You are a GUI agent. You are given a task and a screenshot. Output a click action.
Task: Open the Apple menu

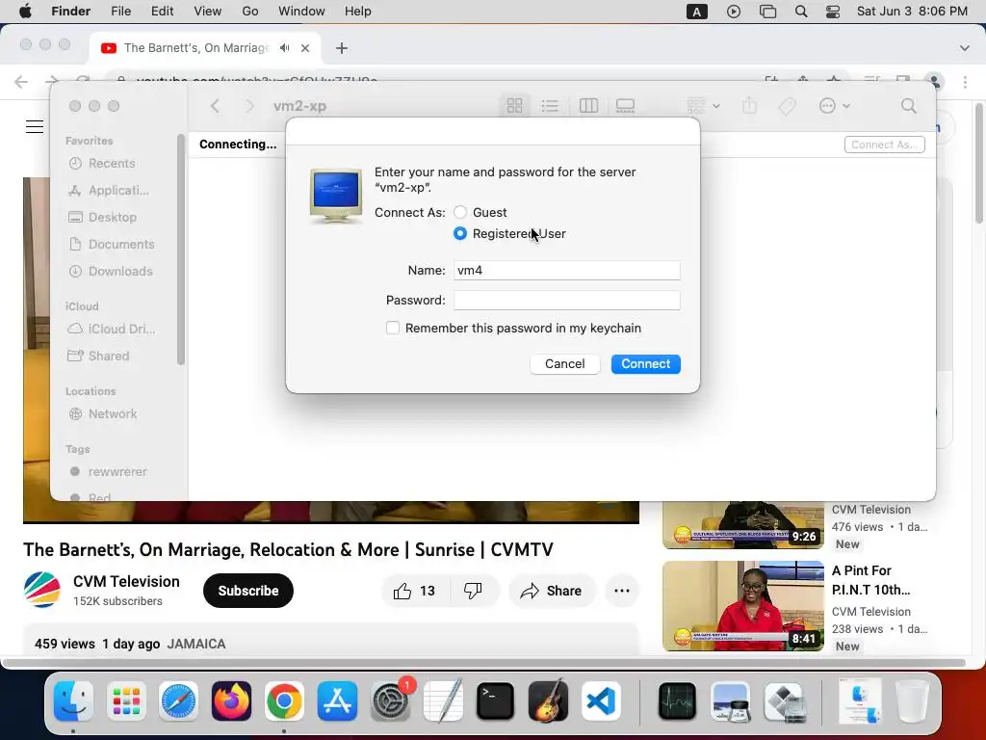coord(25,12)
